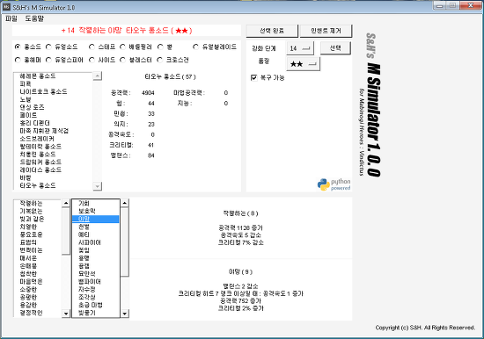Open the 파일 menu
Screen dimensions: 484x339
11,18
